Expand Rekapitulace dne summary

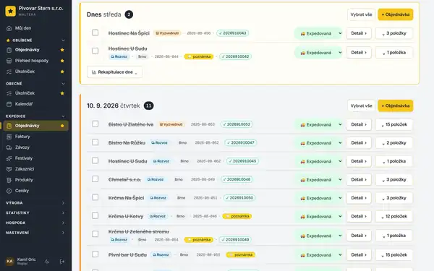[114, 72]
